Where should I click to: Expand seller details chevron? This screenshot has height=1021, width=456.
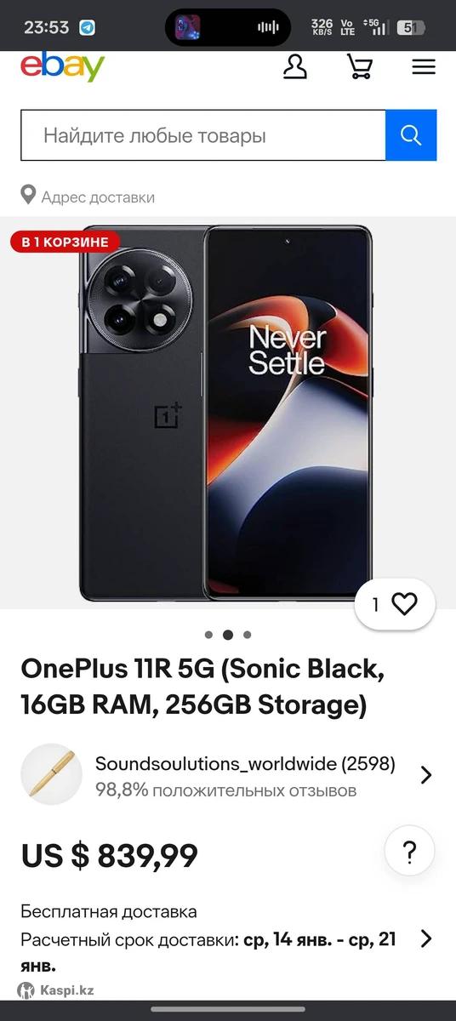click(426, 775)
